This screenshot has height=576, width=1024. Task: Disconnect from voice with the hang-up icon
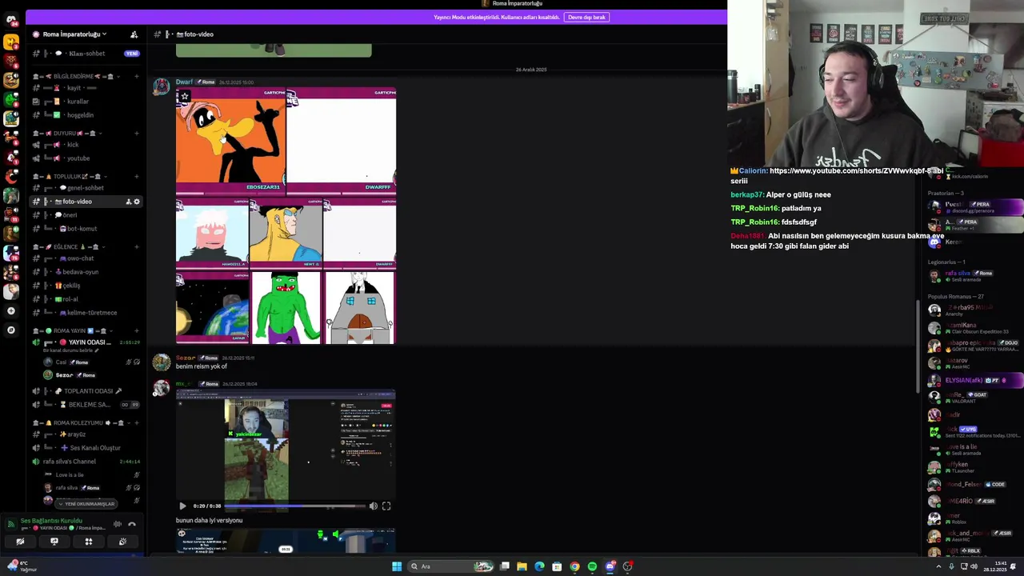(x=132, y=524)
